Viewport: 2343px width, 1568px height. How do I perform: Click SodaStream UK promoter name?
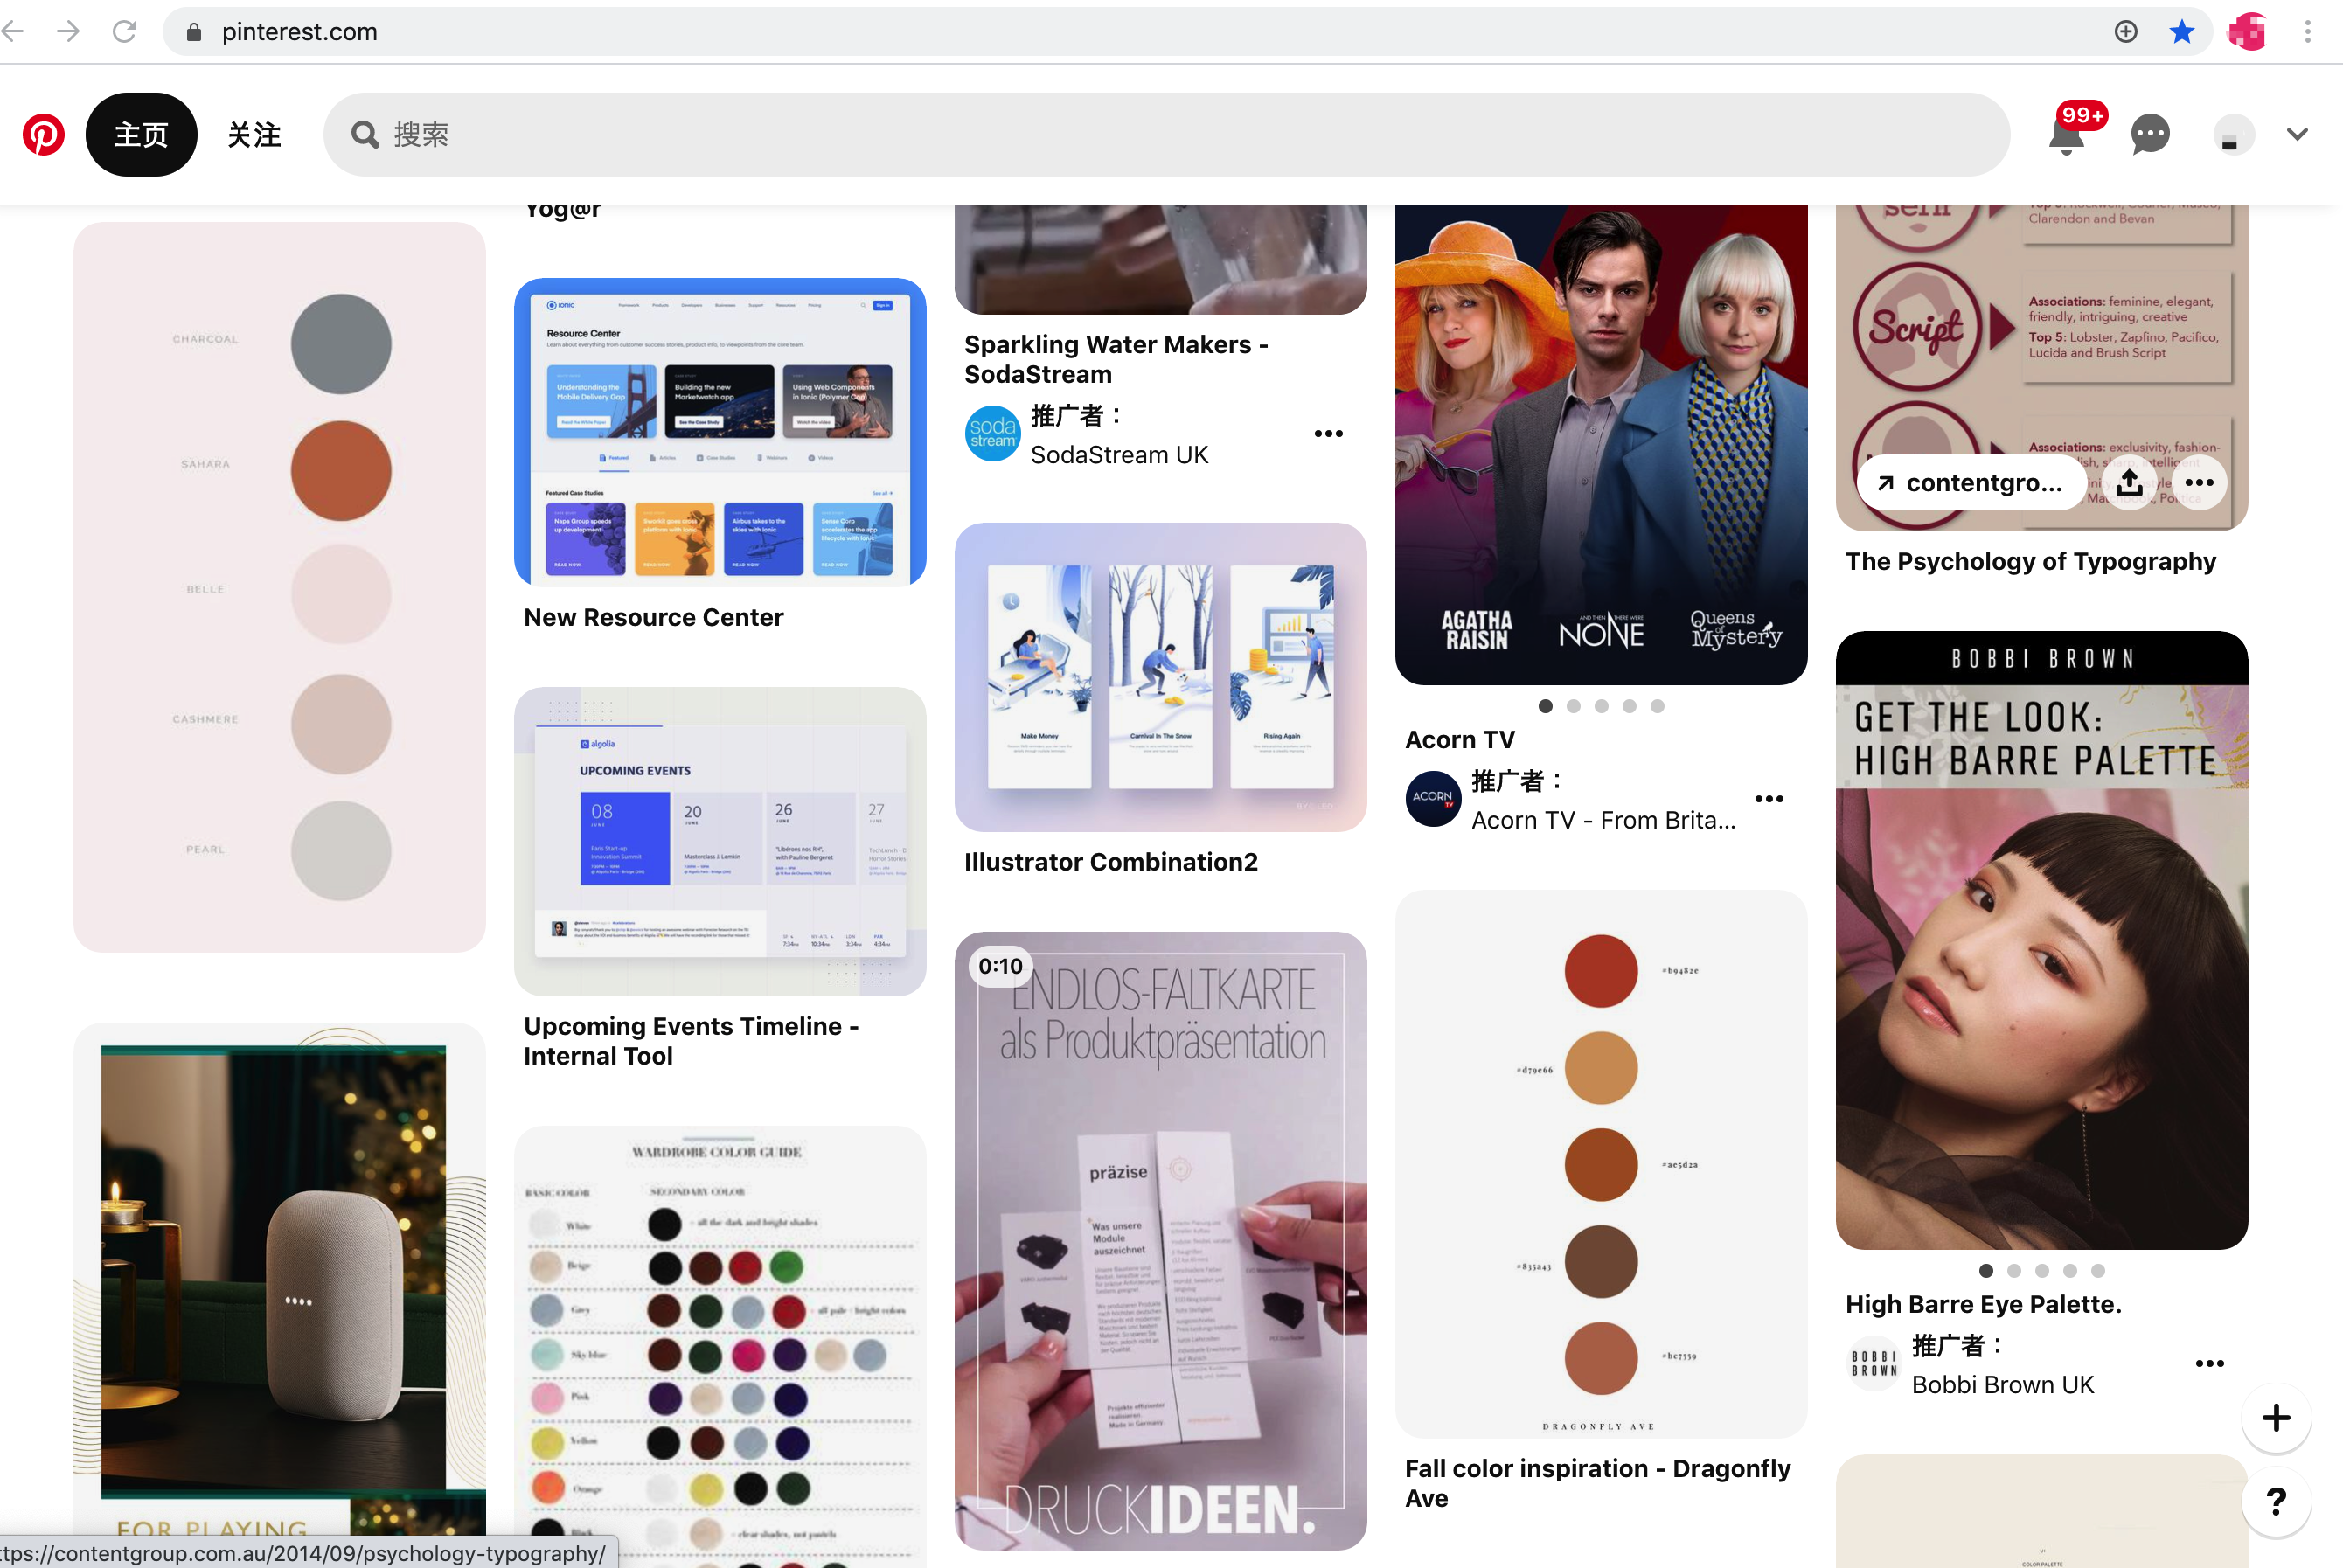[x=1120, y=455]
